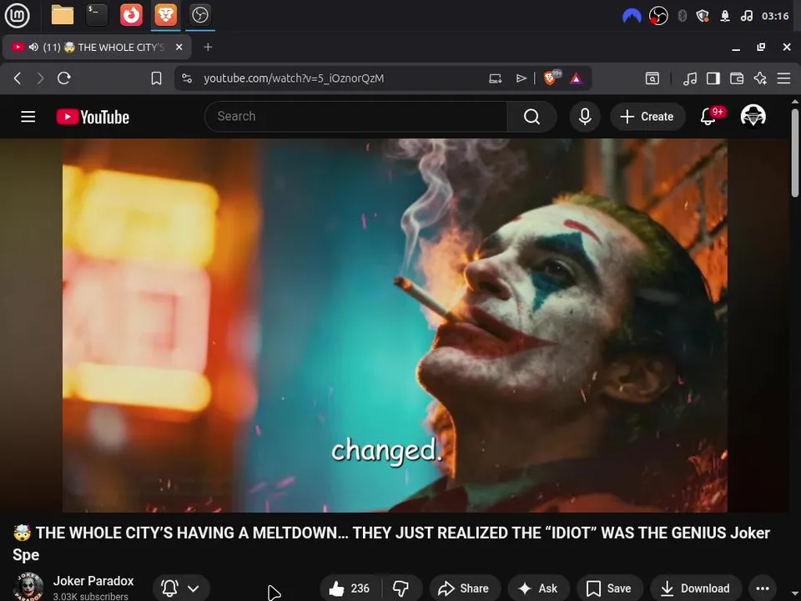Click the install app icon in the address bar
The width and height of the screenshot is (801, 601).
pyautogui.click(x=495, y=78)
